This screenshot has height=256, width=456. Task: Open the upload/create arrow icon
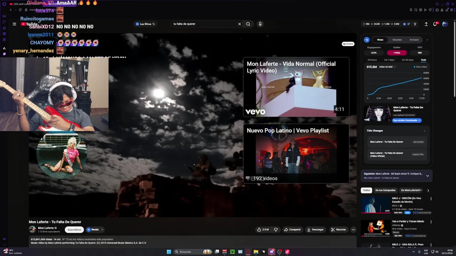[426, 24]
